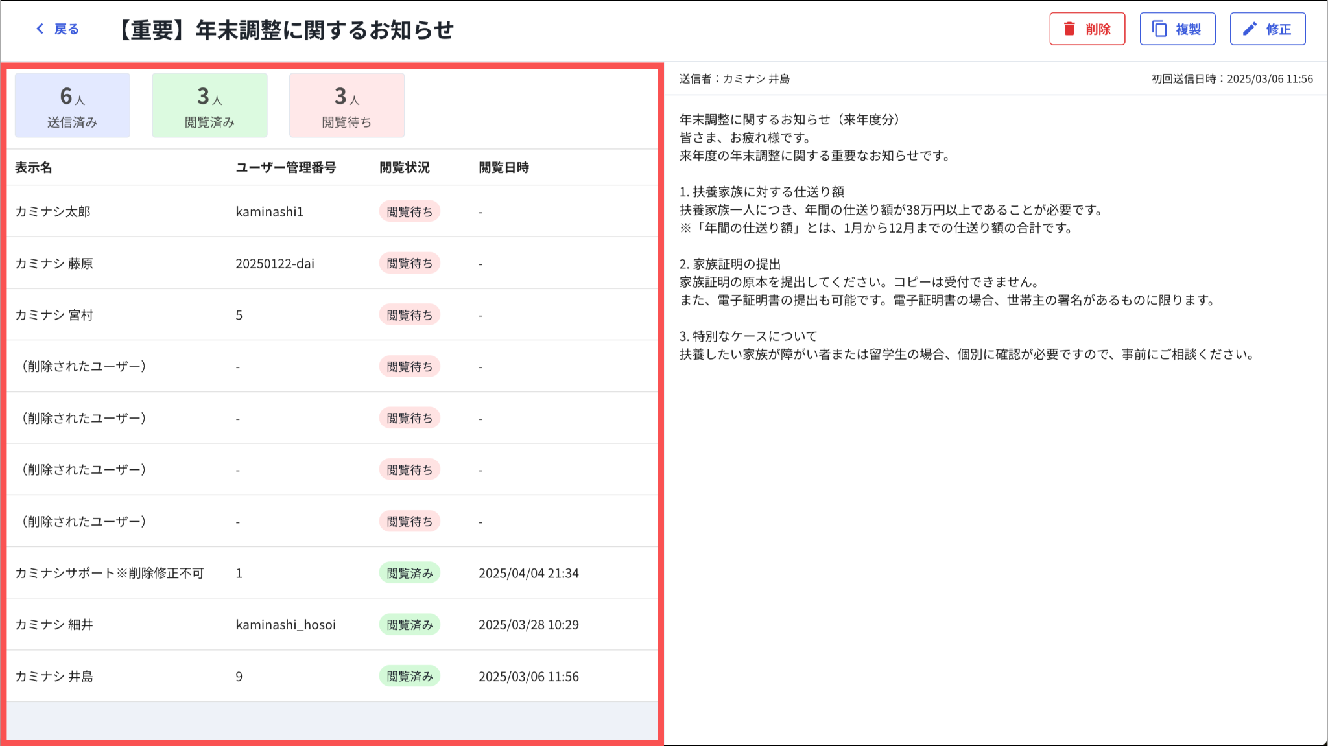1328x746 pixels.
Task: Click the back chevron arrow icon
Action: click(x=40, y=29)
